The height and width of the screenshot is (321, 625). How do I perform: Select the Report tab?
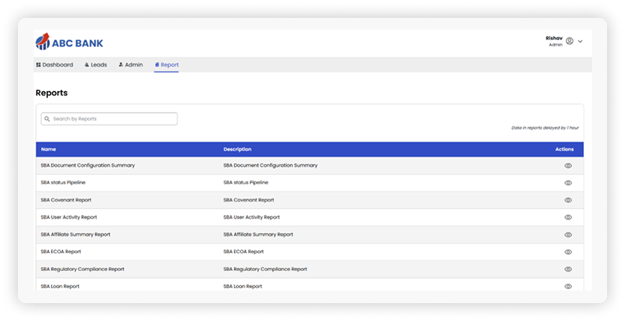[x=167, y=65]
